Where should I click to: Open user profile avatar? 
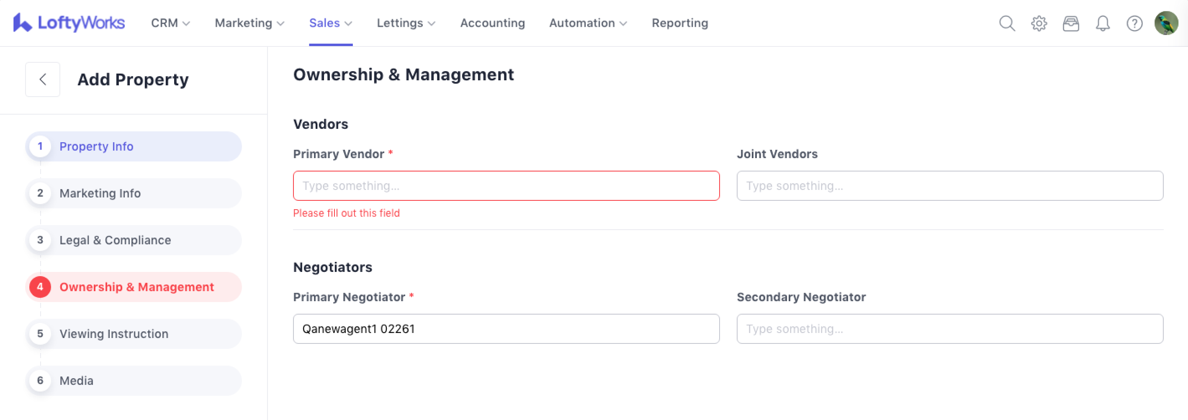[1166, 23]
